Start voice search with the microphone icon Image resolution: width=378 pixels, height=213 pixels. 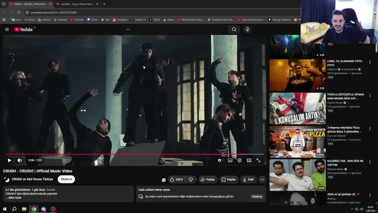point(247,29)
